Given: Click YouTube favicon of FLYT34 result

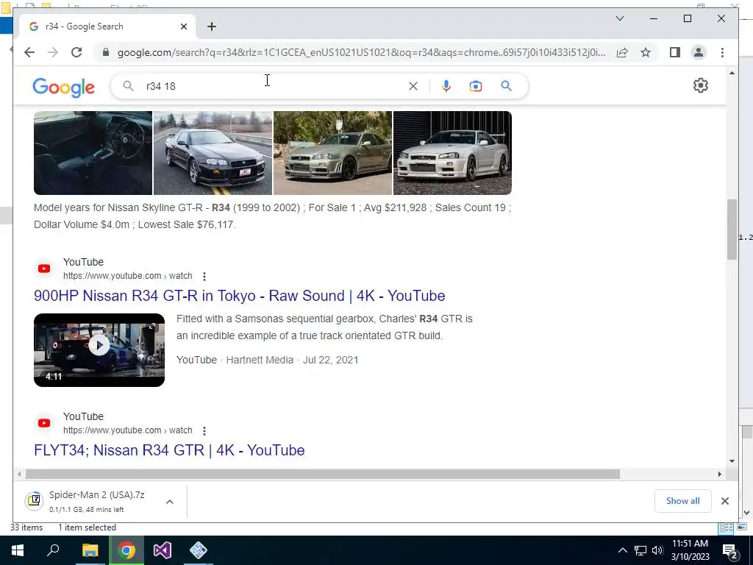Looking at the screenshot, I should 43,423.
